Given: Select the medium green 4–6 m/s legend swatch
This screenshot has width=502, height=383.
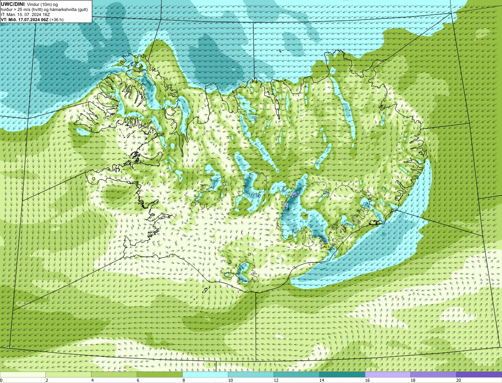Looking at the screenshot, I should tap(114, 374).
